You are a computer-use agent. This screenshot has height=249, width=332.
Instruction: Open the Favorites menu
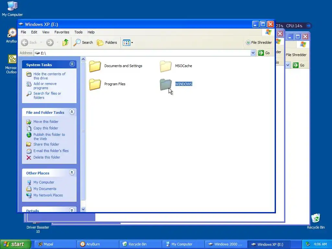click(62, 32)
